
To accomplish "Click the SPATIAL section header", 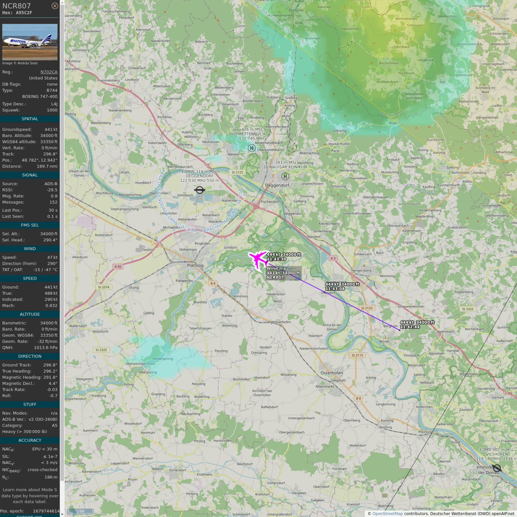I will 30,119.
